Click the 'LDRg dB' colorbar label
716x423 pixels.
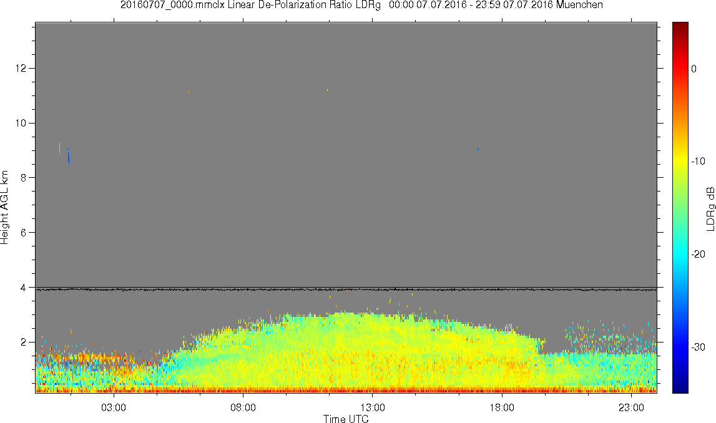710,208
